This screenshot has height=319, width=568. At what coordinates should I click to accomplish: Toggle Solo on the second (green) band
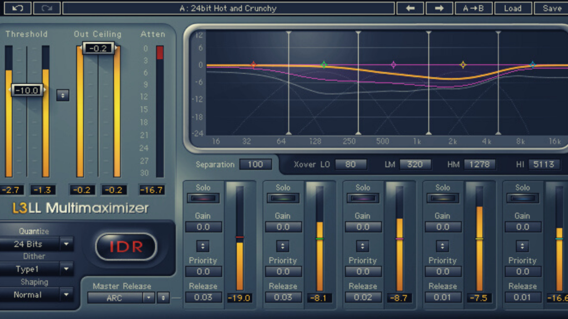pyautogui.click(x=283, y=198)
